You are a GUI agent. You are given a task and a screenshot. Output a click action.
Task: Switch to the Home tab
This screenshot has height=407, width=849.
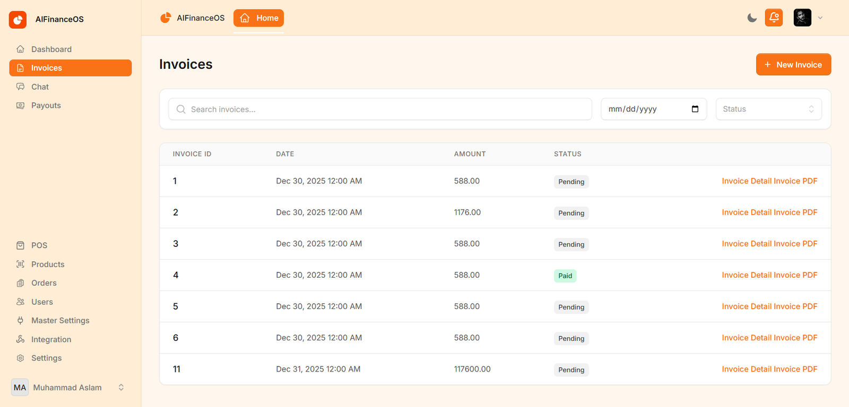point(258,18)
